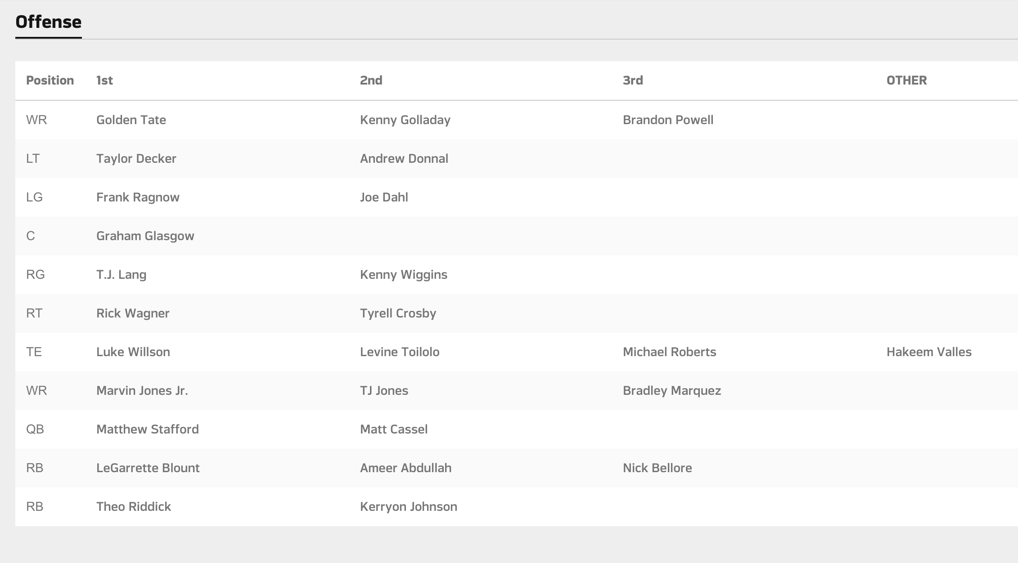This screenshot has width=1018, height=563.
Task: Click Taylor Decker at left tackle
Action: point(136,159)
